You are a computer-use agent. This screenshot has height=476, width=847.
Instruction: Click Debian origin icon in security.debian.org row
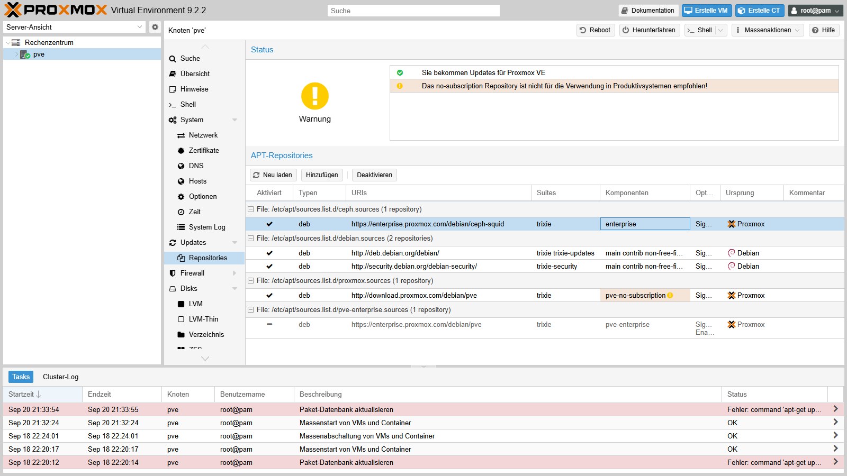click(x=732, y=267)
